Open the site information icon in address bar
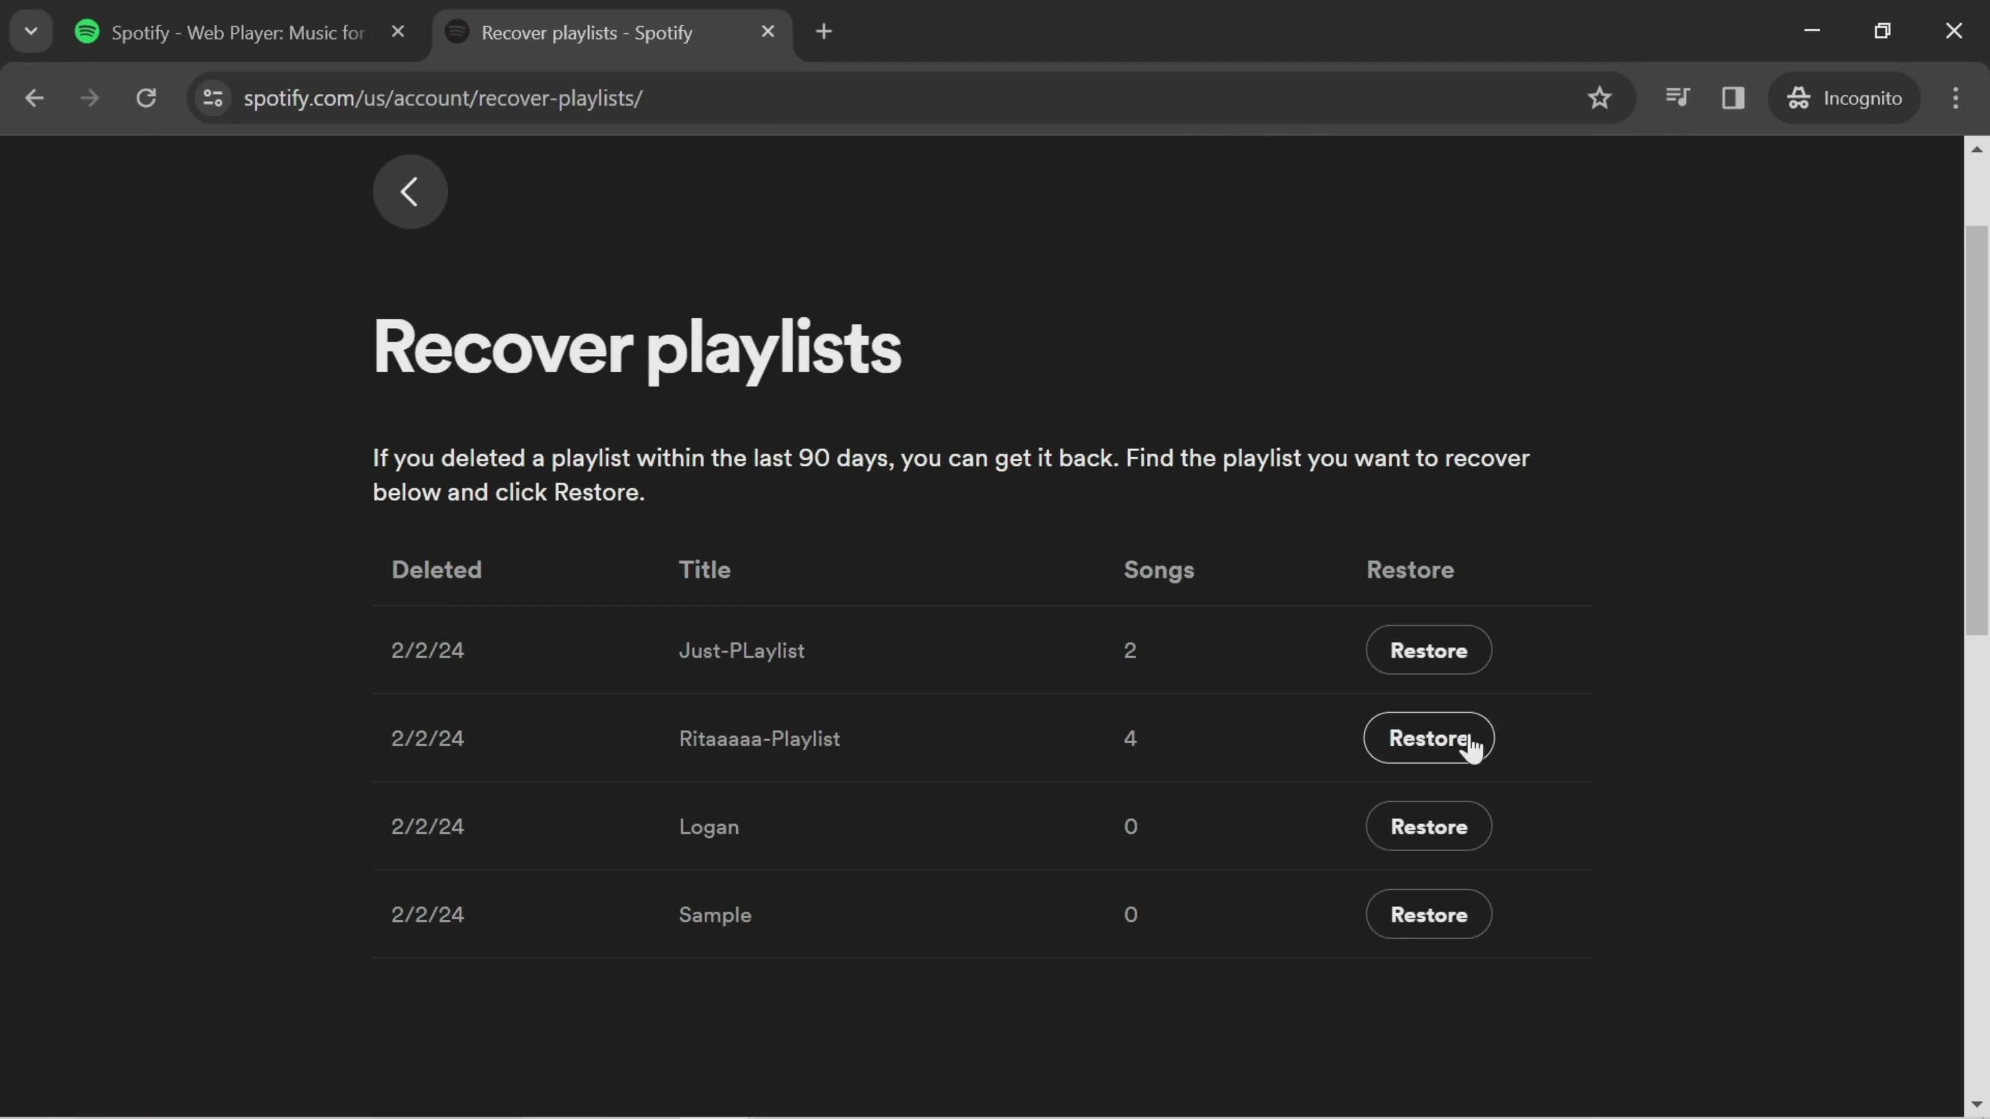1990x1119 pixels. 212,98
